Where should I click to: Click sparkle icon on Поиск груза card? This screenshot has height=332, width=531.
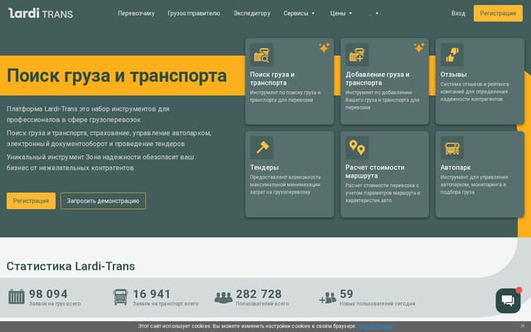tap(324, 48)
